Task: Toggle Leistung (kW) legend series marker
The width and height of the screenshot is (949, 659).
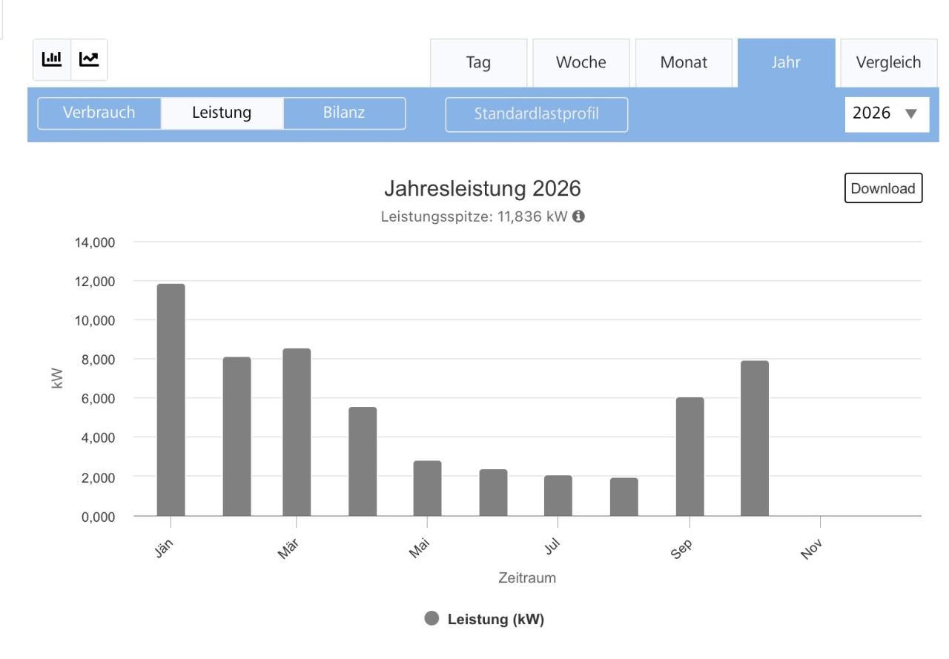Action: 431,619
